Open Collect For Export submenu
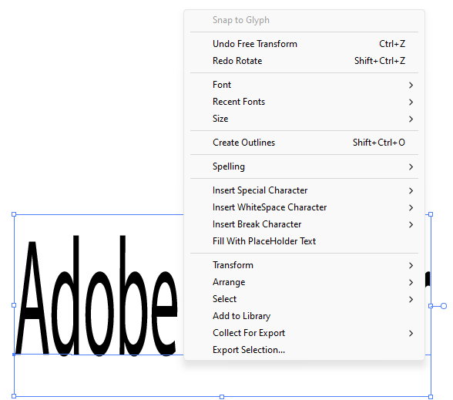This screenshot has height=400, width=453. tap(304, 333)
